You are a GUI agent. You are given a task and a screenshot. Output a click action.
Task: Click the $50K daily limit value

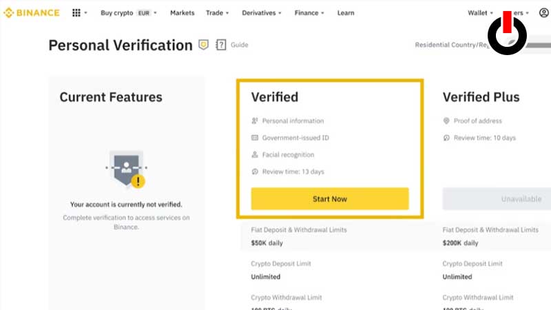(x=267, y=243)
